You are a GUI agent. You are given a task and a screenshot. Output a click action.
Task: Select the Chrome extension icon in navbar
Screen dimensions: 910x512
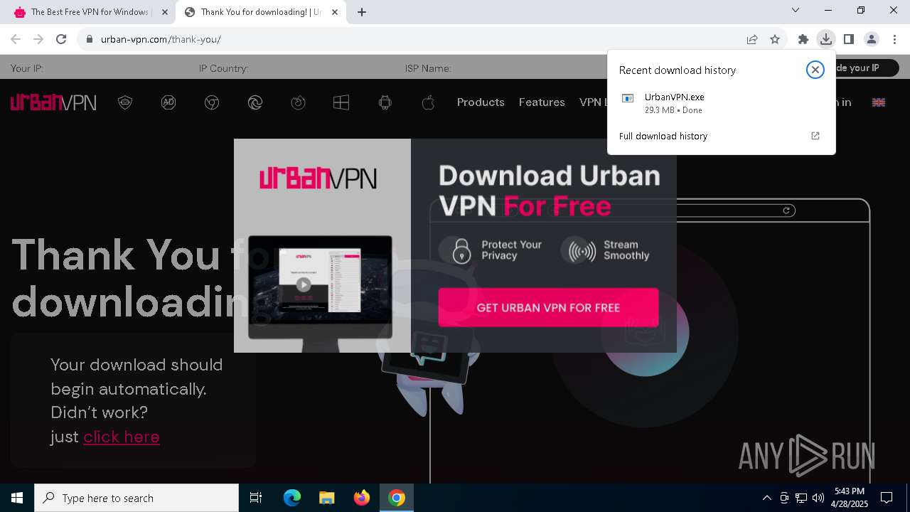tap(212, 102)
